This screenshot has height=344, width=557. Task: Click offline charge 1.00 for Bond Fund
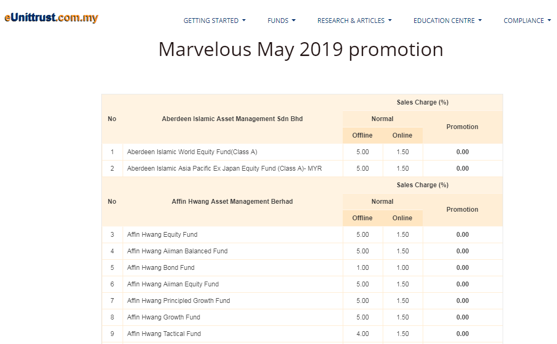click(x=362, y=268)
